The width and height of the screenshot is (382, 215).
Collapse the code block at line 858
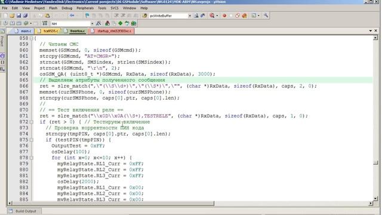click(x=32, y=38)
